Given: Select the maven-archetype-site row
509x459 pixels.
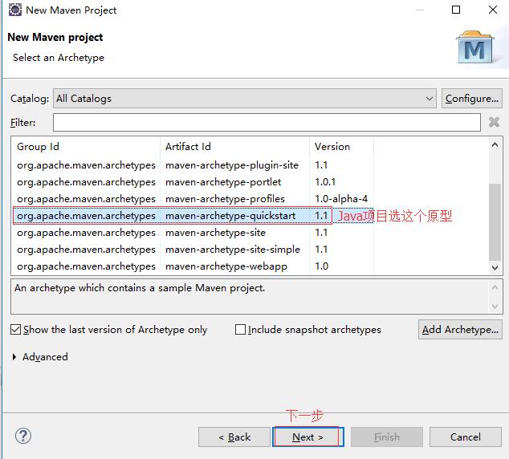Looking at the screenshot, I should (192, 233).
